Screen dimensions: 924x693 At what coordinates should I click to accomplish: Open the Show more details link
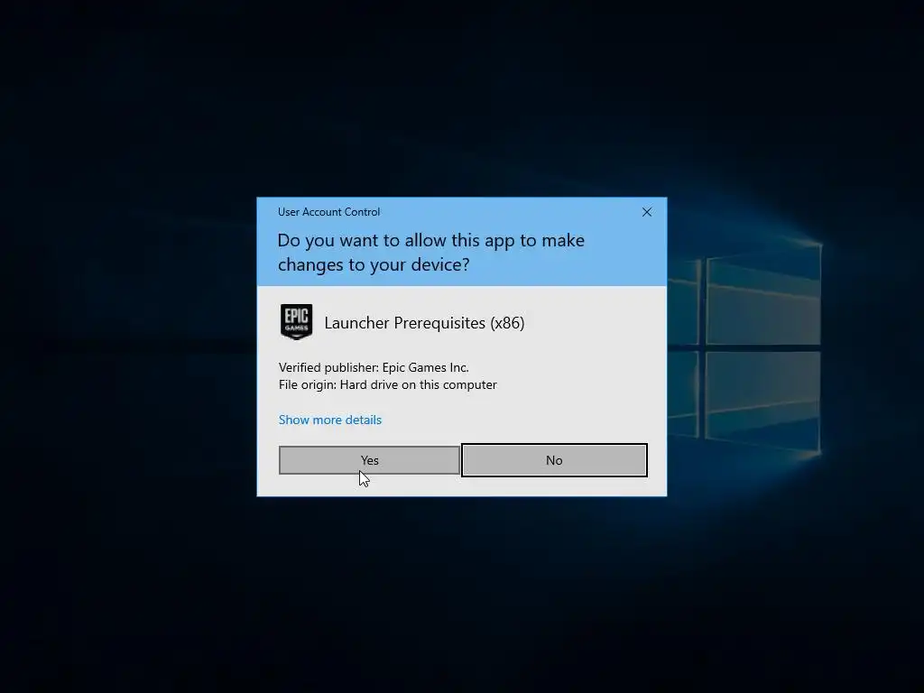[x=330, y=420]
